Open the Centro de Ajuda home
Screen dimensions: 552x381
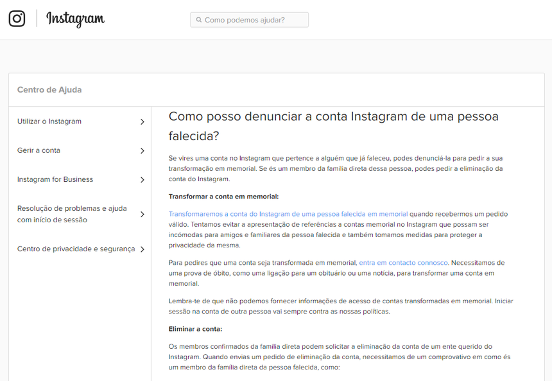[x=49, y=90]
